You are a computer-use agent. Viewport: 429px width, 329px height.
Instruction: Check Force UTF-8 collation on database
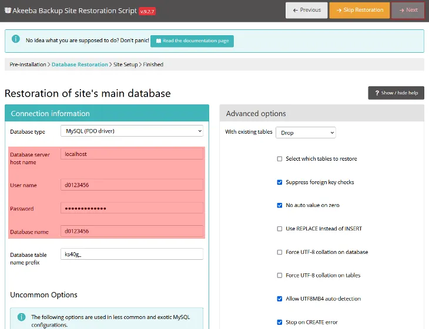(x=280, y=252)
